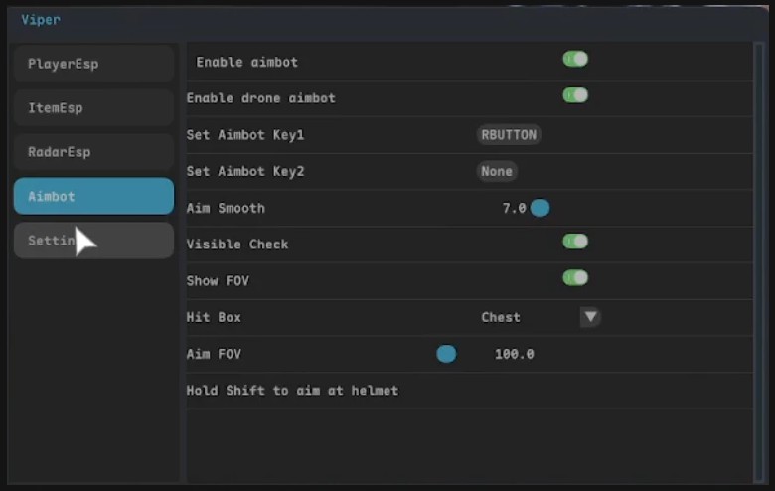Screen dimensions: 775x491
Task: Click the Aimbot sidebar tab
Action: click(93, 196)
